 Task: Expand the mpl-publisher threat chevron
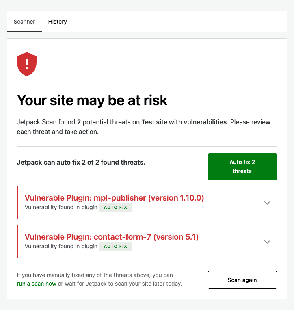pos(267,203)
